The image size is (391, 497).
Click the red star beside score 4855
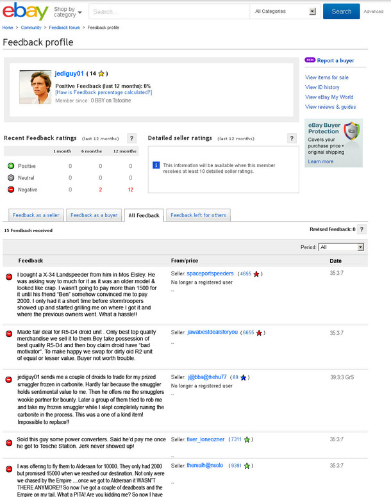(256, 274)
